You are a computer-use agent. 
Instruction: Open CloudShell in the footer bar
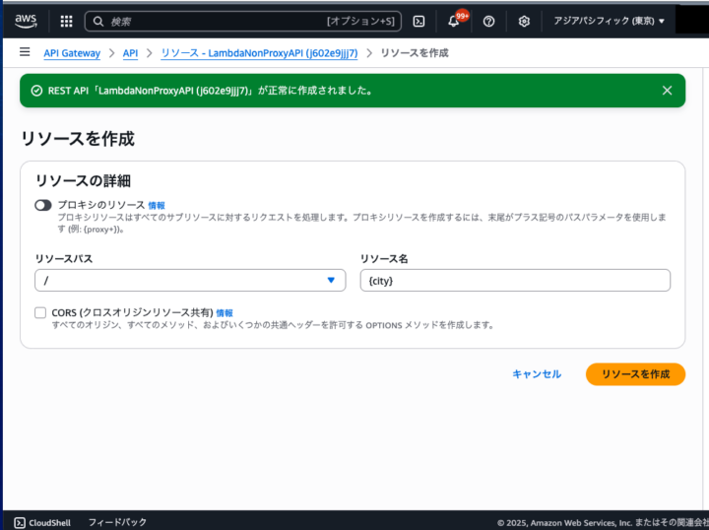point(41,521)
